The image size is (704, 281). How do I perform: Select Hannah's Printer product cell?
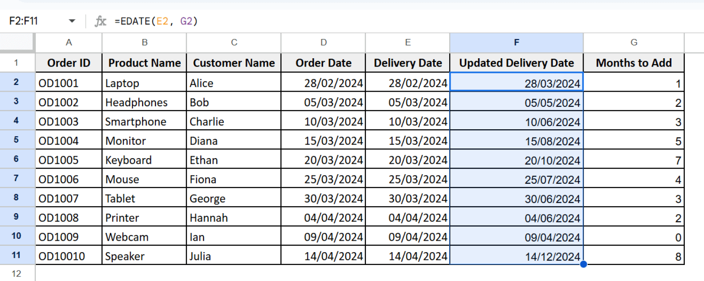point(144,217)
